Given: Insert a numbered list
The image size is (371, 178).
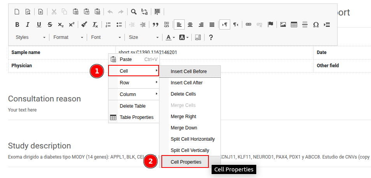Looking at the screenshot, I should coord(108,24).
